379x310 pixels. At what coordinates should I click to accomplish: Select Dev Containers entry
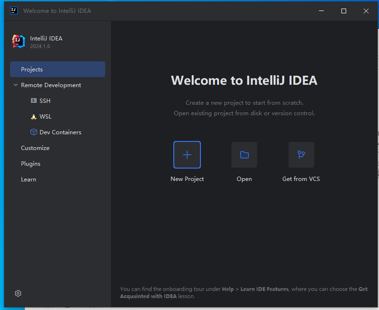pyautogui.click(x=60, y=132)
